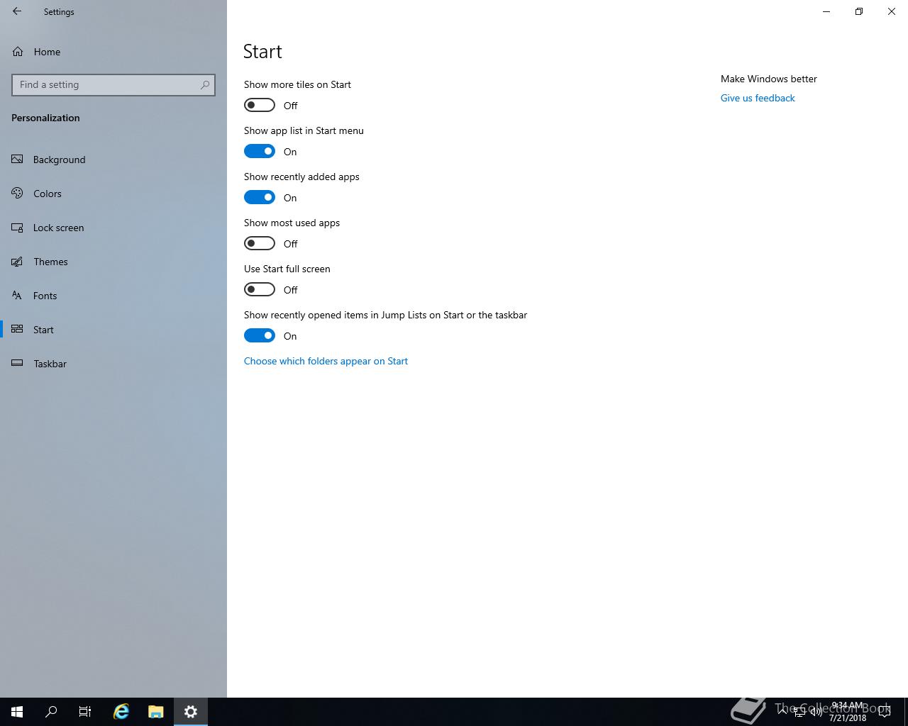Click the taskbar search icon
908x726 pixels.
click(51, 712)
